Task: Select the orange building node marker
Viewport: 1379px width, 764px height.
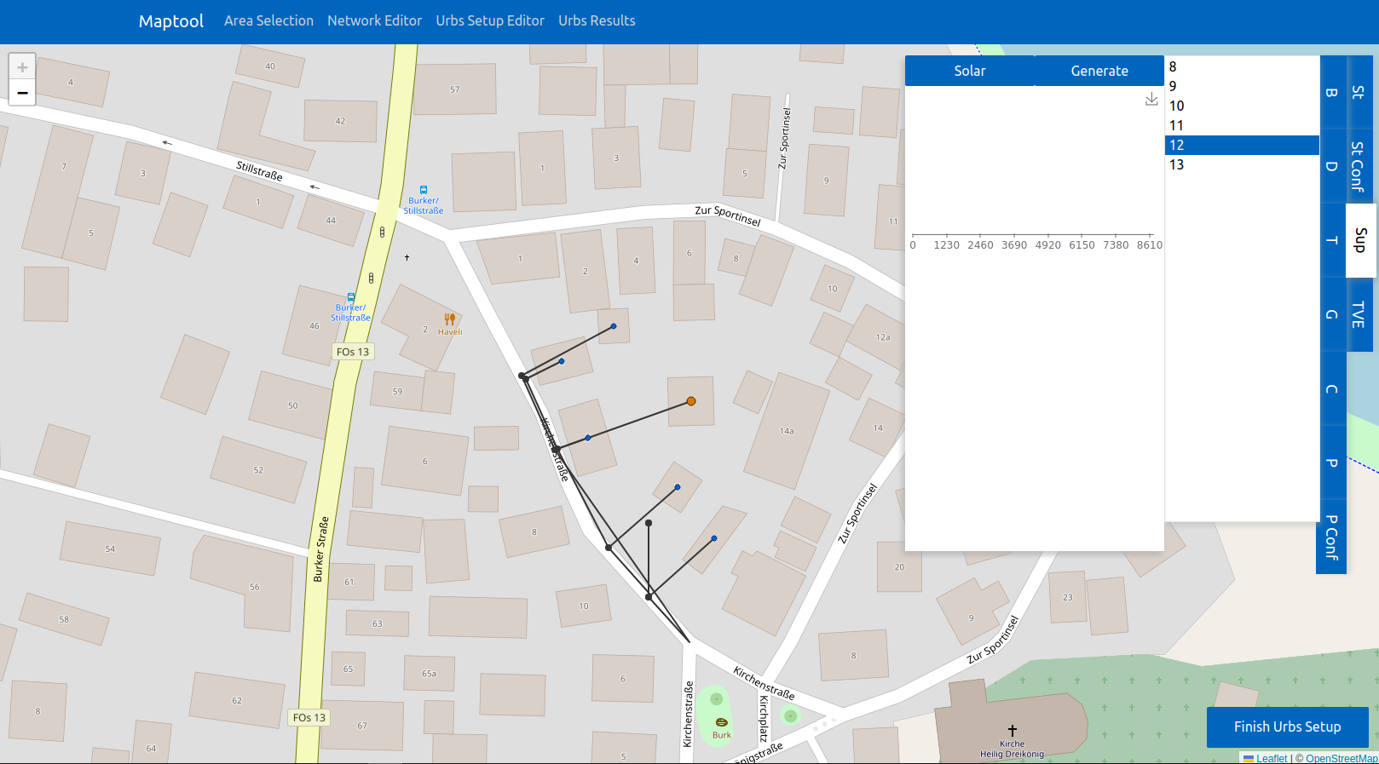Action: tap(691, 401)
